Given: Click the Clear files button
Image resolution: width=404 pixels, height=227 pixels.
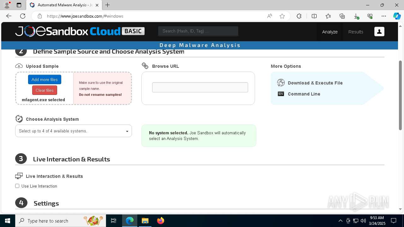Looking at the screenshot, I should click(x=45, y=90).
